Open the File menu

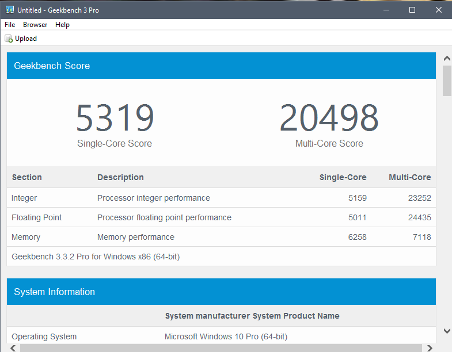click(10, 25)
